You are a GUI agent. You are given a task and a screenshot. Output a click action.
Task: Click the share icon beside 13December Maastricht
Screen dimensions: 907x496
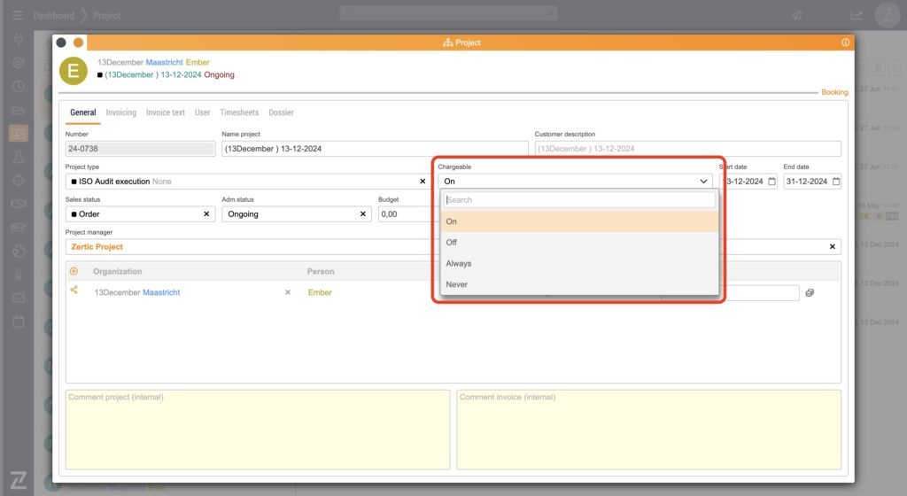[x=74, y=291]
